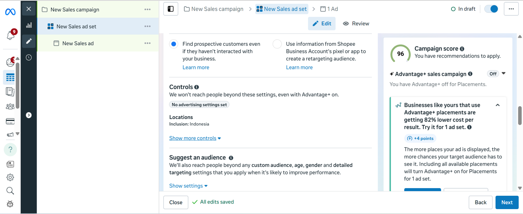
Task: Toggle the side panel layout button
Action: 171,9
